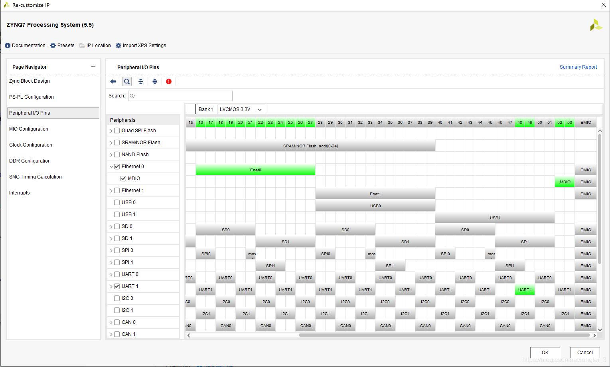Go to DDR Configuration page
The width and height of the screenshot is (610, 367).
coord(30,161)
